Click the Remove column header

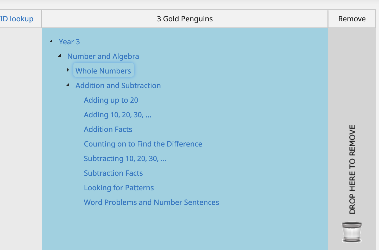click(x=352, y=19)
